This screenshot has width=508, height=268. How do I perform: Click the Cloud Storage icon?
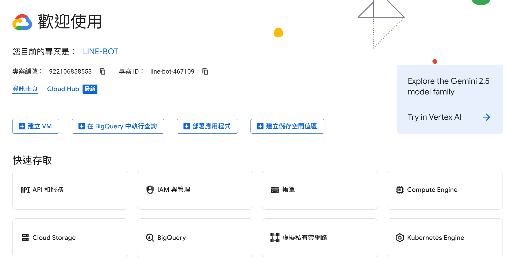25,238
